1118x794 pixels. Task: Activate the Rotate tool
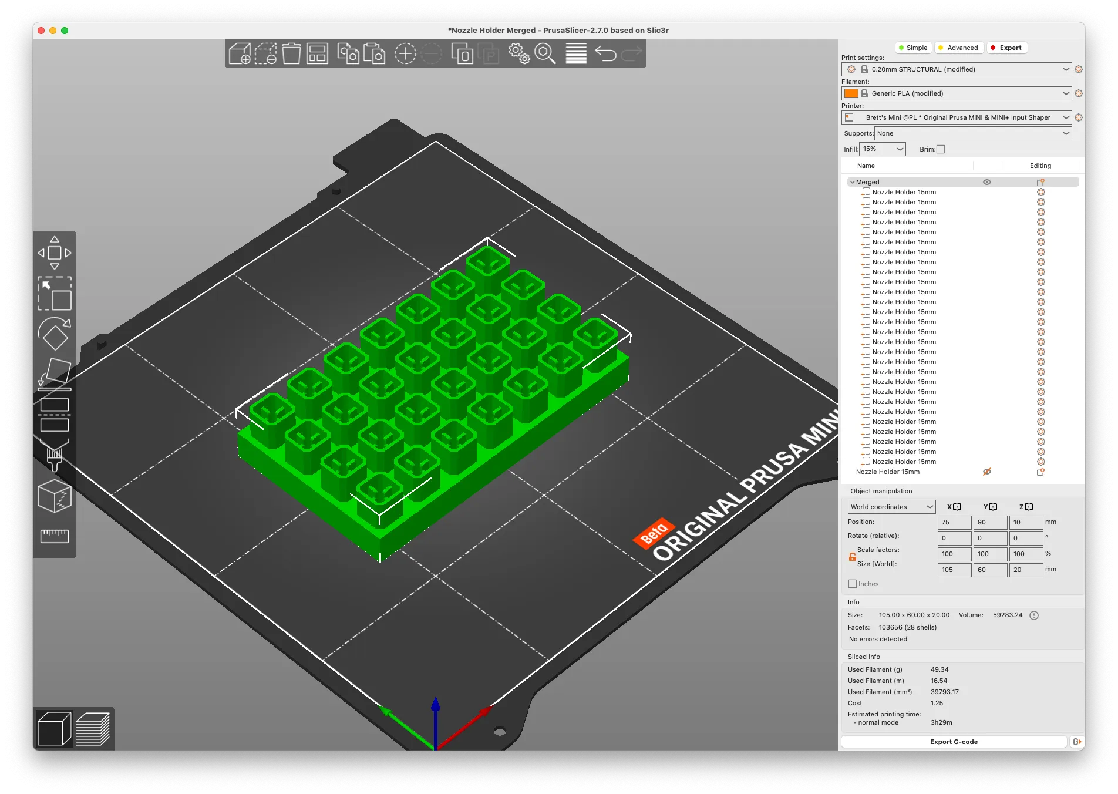55,335
